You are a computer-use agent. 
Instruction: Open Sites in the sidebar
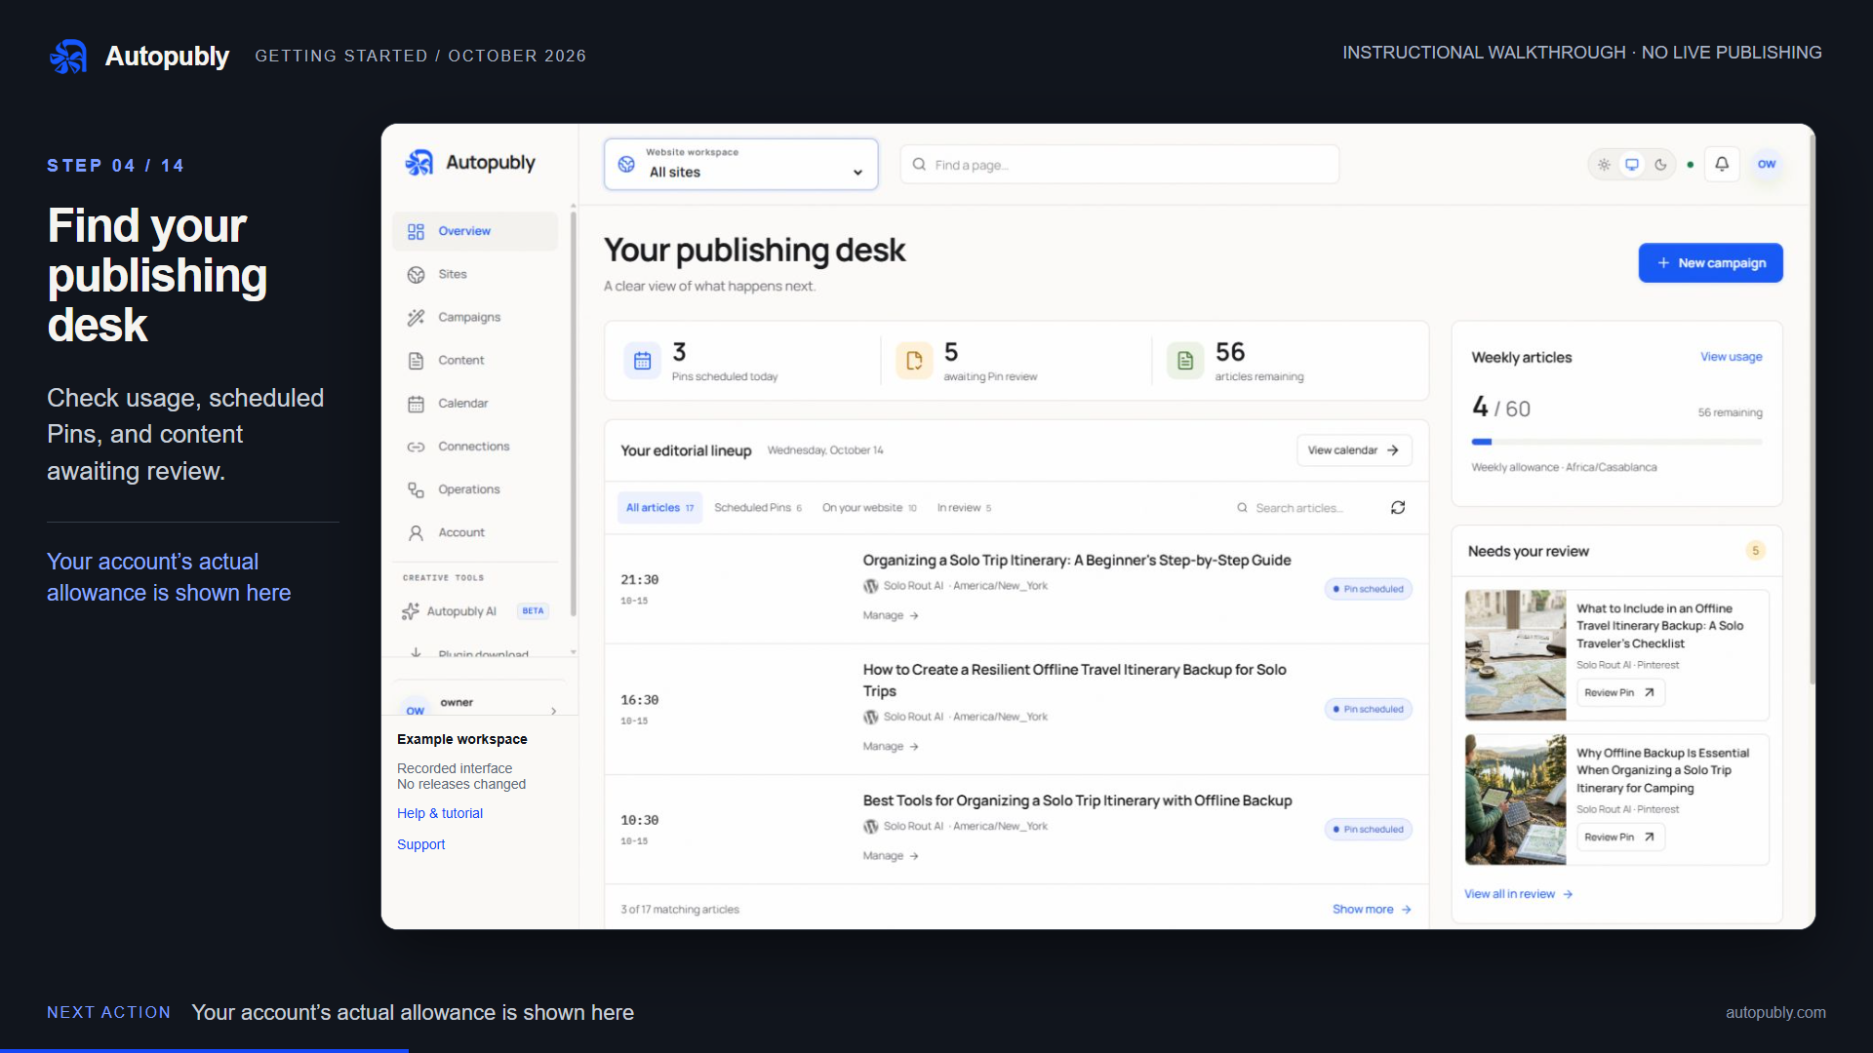(x=475, y=274)
